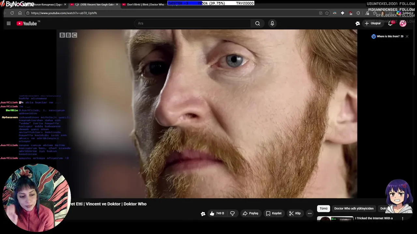Reload the page with the refresh icon

click(x=12, y=13)
